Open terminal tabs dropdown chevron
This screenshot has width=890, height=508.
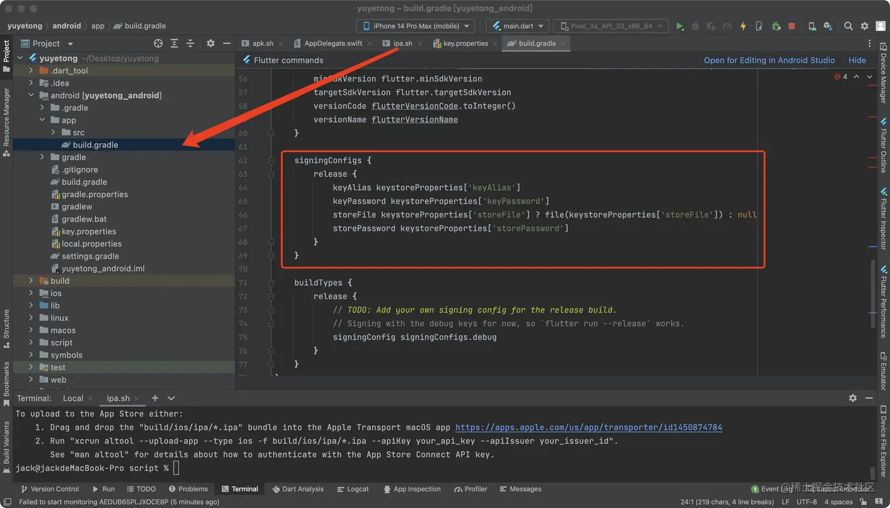coord(171,399)
